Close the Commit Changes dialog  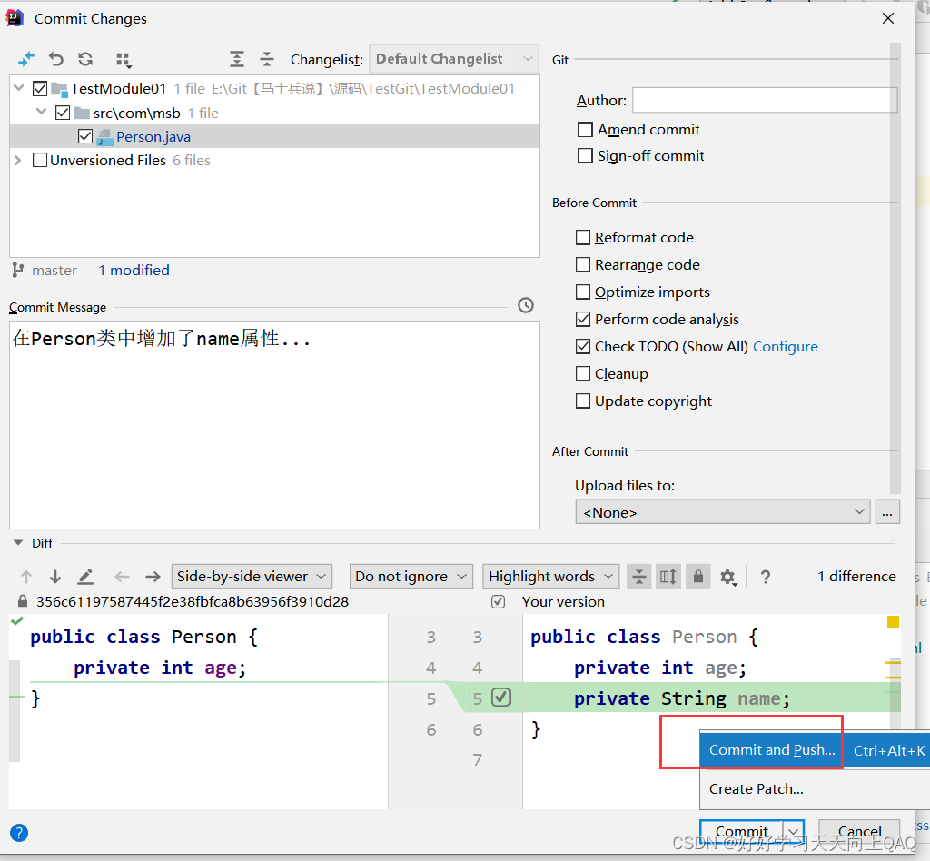(888, 18)
